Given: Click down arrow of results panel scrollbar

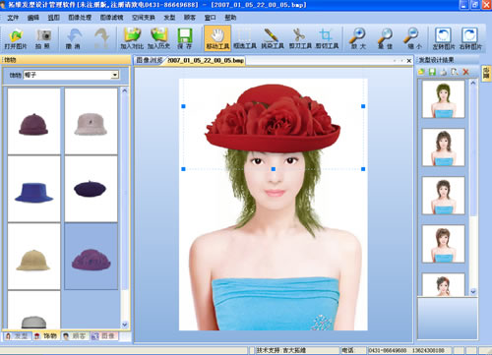Looking at the screenshot, I should coord(473,291).
